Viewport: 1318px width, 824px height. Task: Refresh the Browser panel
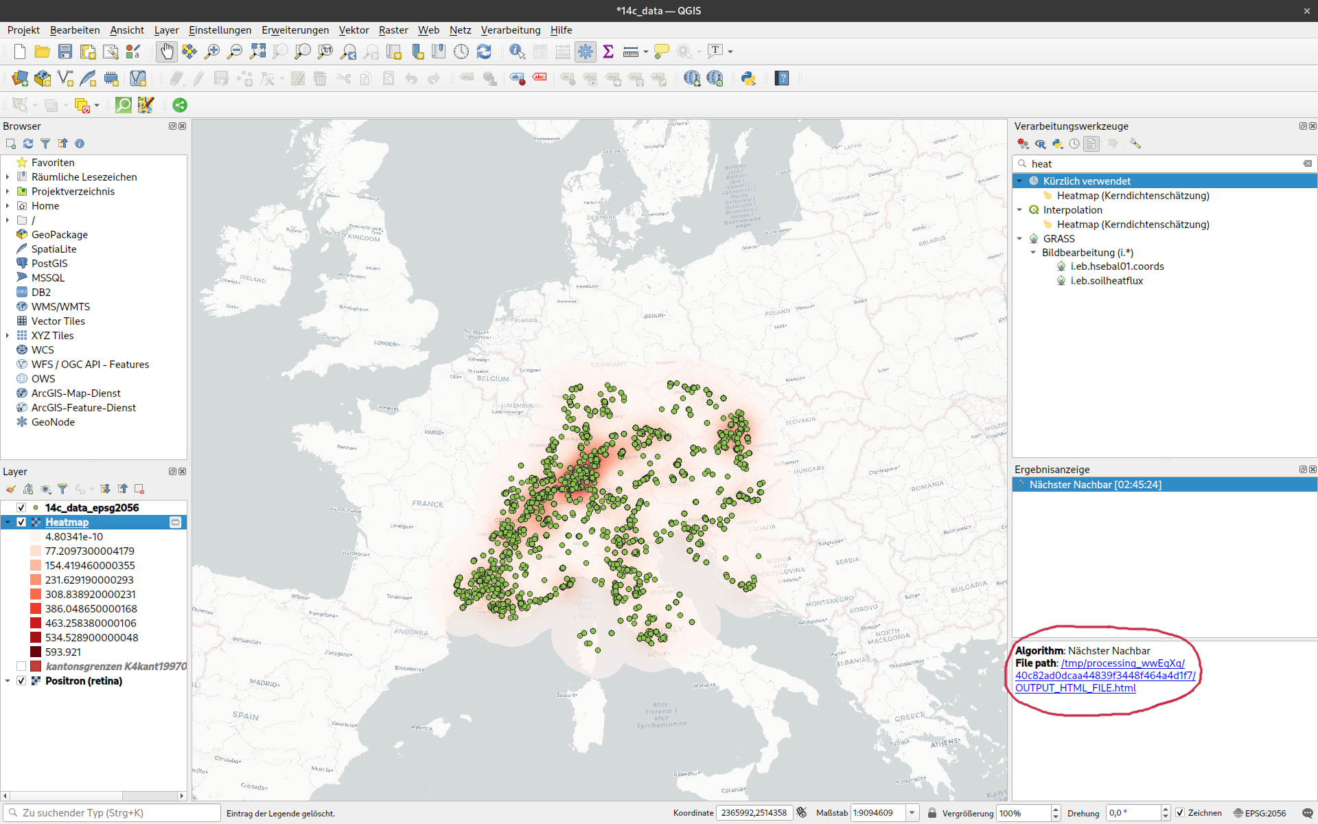pos(28,144)
